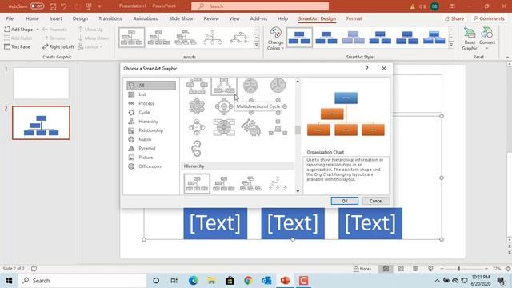Image resolution: width=512 pixels, height=288 pixels.
Task: Choose the Process category in dialog
Action: (x=151, y=103)
